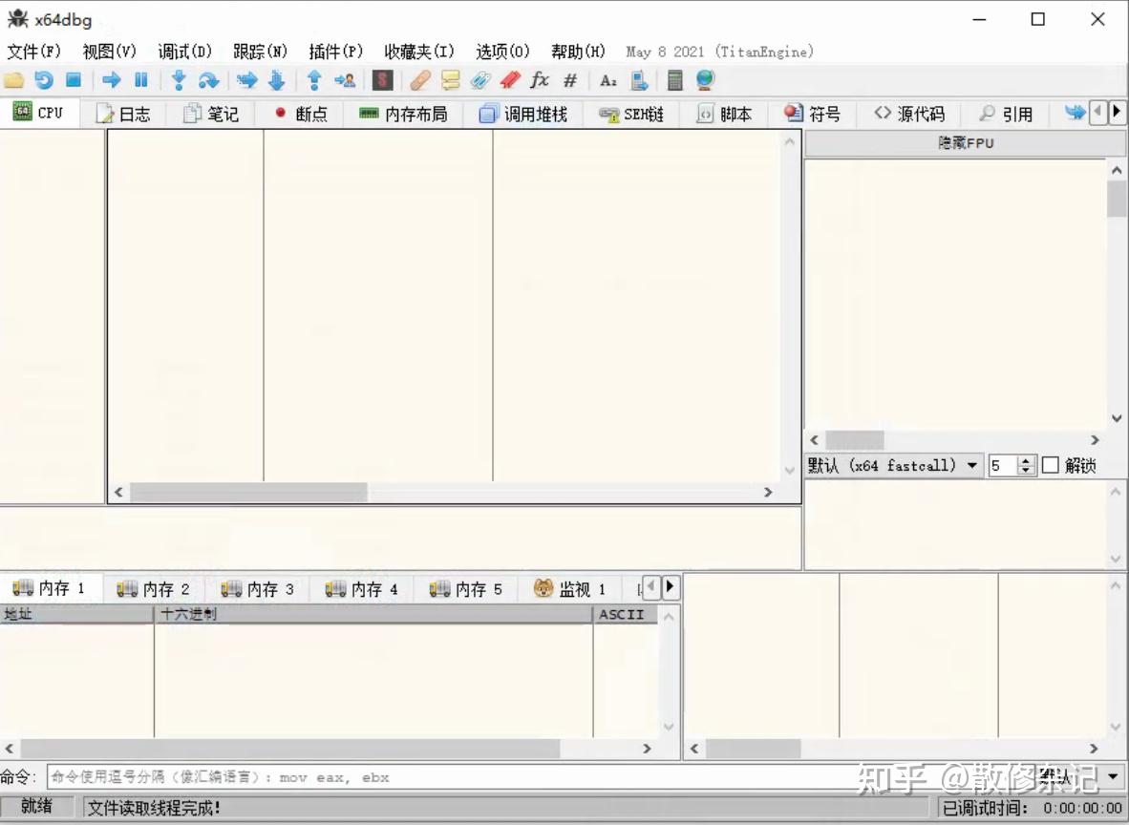Open the command history dropdown arrow
Viewport: 1129px width, 825px height.
pos(1111,776)
